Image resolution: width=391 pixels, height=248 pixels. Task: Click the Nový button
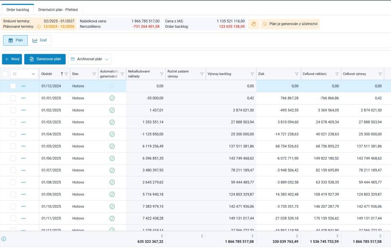(12, 59)
